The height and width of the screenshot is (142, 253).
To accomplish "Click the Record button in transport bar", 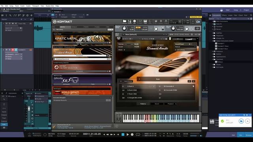I will click(x=132, y=135).
